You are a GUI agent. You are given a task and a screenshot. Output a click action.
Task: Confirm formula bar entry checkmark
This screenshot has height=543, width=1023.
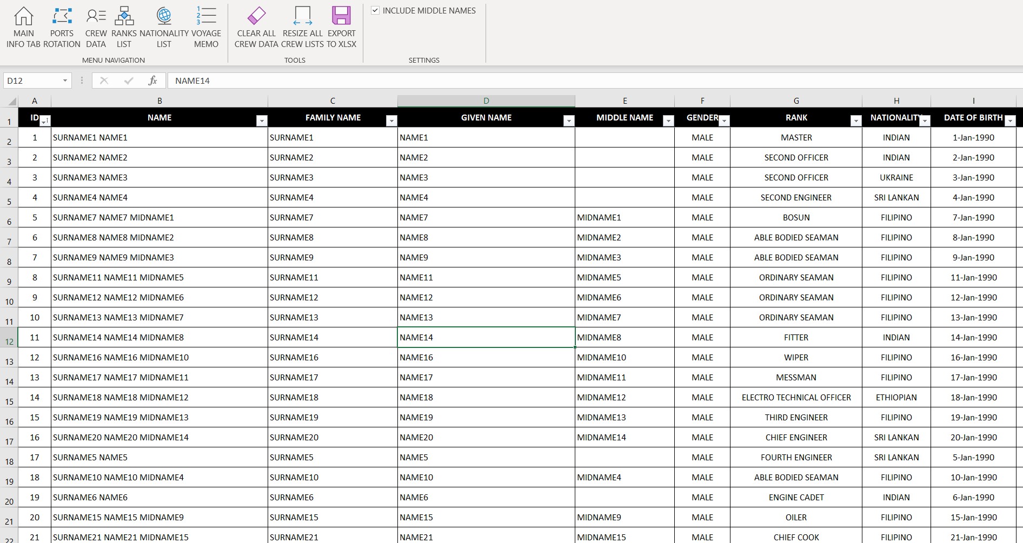click(129, 81)
